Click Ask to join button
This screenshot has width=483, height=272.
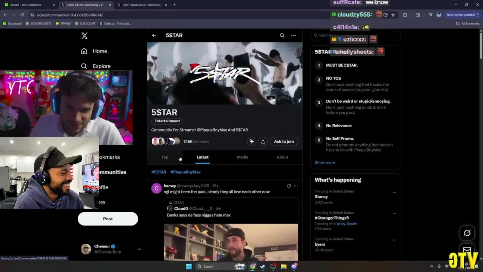pyautogui.click(x=284, y=141)
